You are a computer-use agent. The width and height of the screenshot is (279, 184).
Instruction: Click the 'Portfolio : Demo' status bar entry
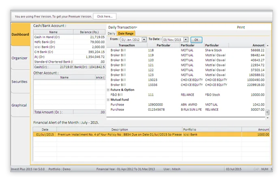(59, 169)
